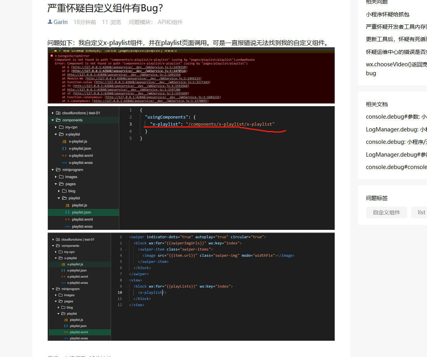Open related question 怀疑运维中心的错误是否
The width and height of the screenshot is (427, 357).
point(396,52)
